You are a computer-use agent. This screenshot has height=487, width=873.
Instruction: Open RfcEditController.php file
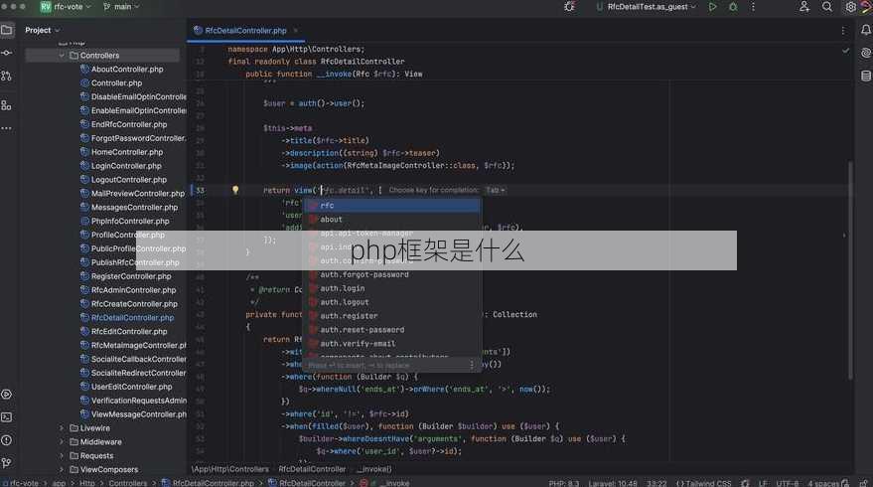point(128,332)
